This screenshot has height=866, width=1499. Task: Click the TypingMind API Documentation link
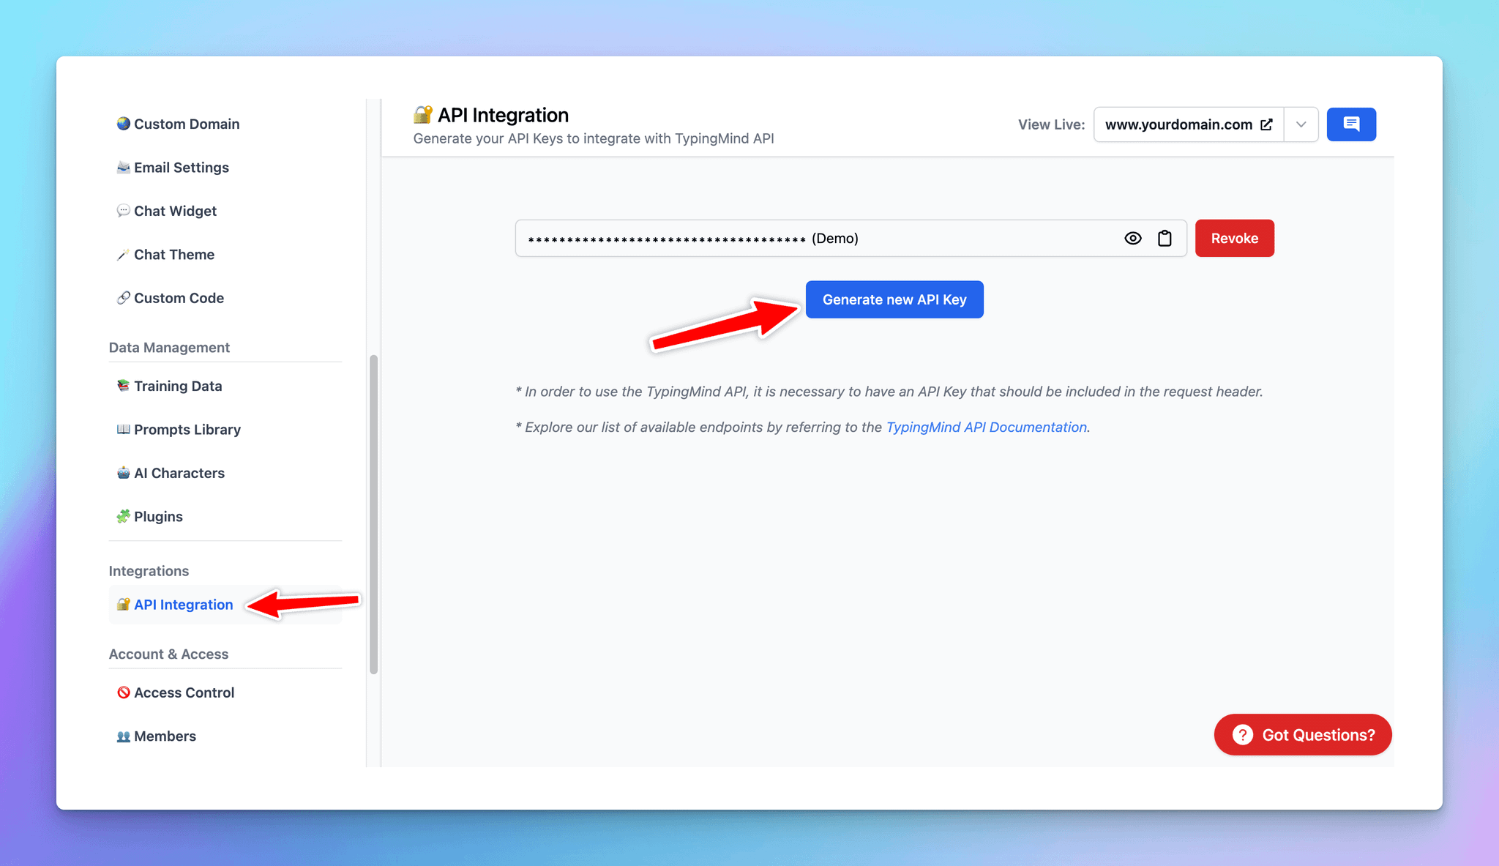click(x=985, y=426)
